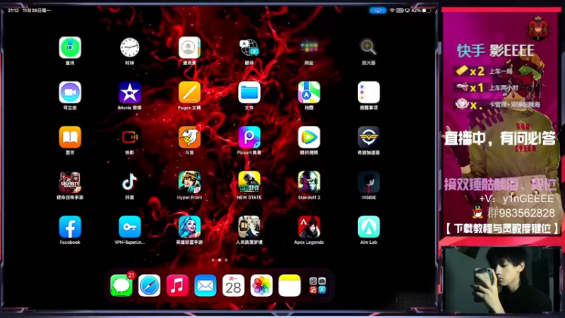
Task: Tap the home screen page dots
Action: tap(220, 260)
